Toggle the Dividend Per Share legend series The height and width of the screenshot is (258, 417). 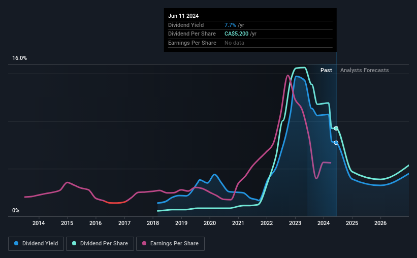tap(100, 244)
